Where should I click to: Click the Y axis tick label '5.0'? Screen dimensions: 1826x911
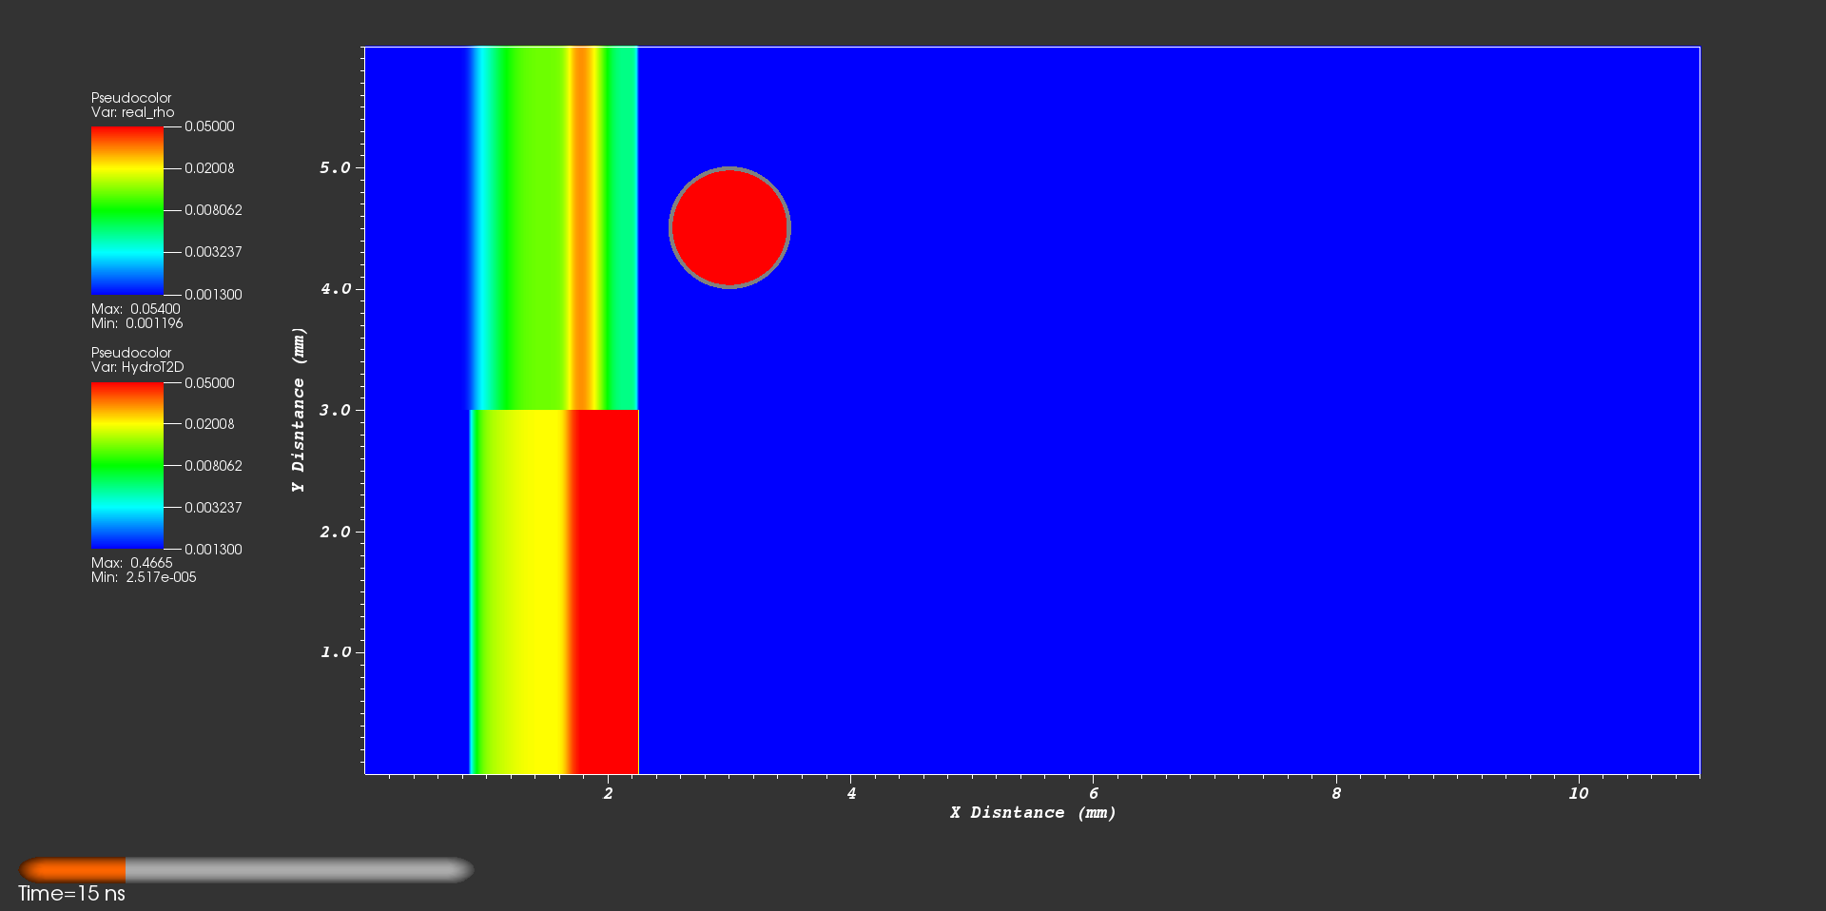(x=335, y=167)
